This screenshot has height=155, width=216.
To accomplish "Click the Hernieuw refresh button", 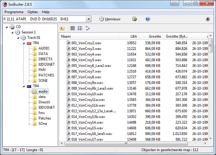I will coord(110,19).
